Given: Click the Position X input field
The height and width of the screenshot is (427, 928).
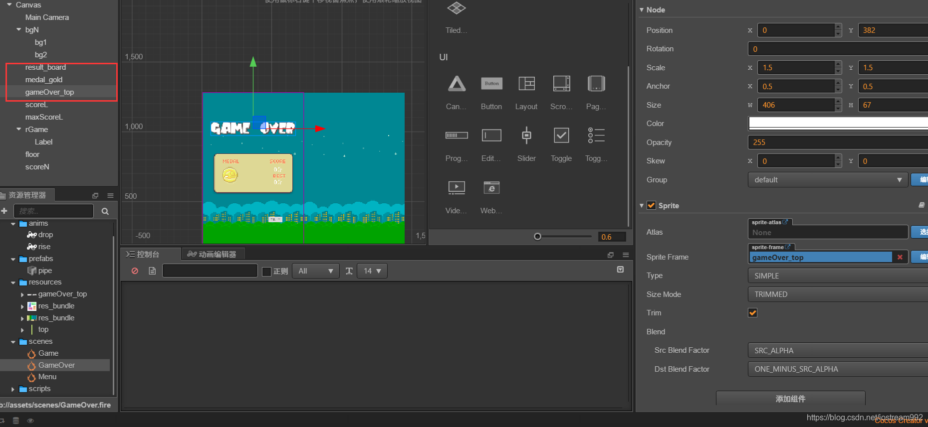Looking at the screenshot, I should point(796,30).
